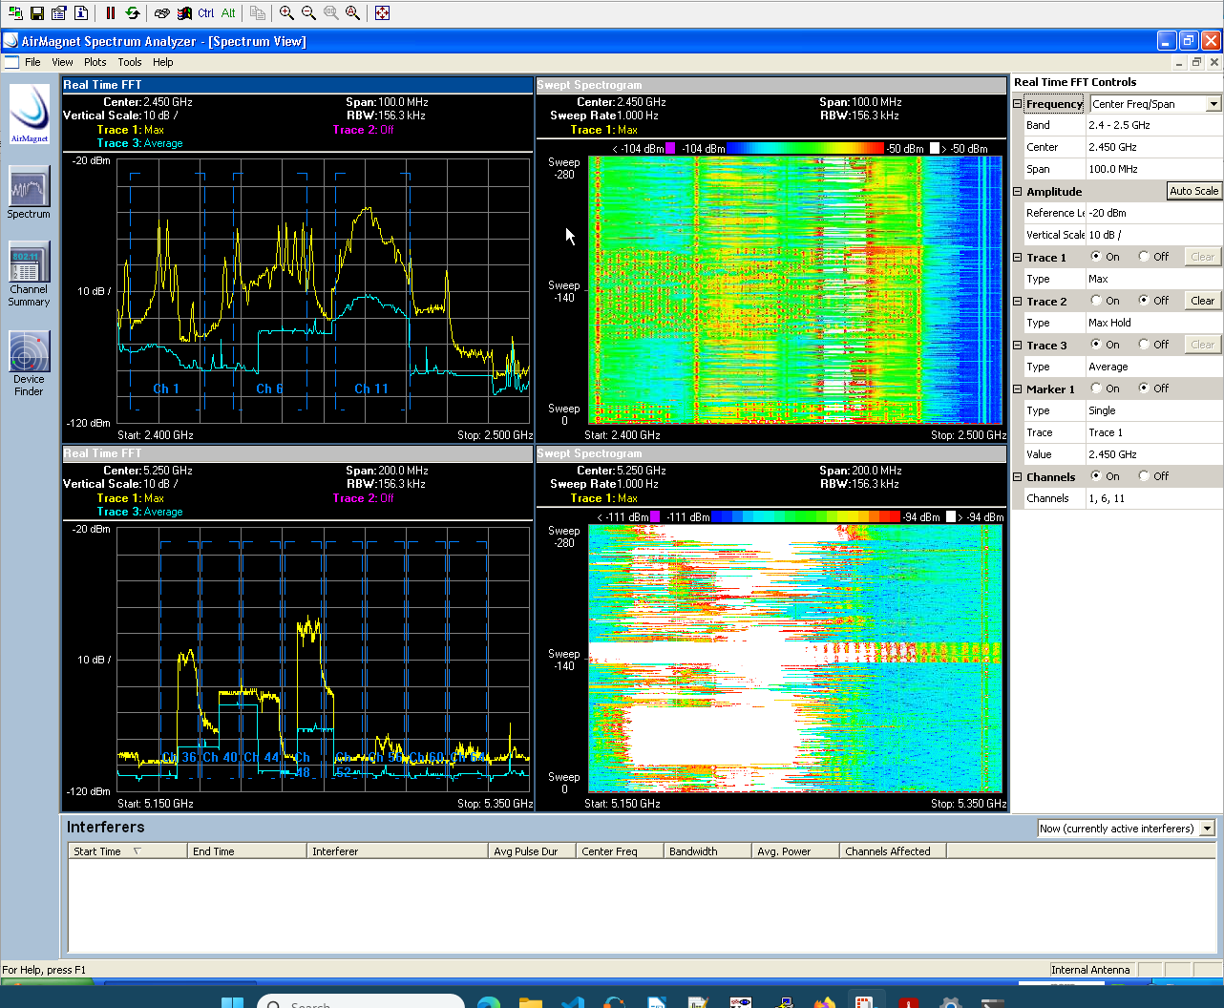Click the Reference Level value -20 dBm
This screenshot has width=1224, height=1008.
pos(1154,213)
